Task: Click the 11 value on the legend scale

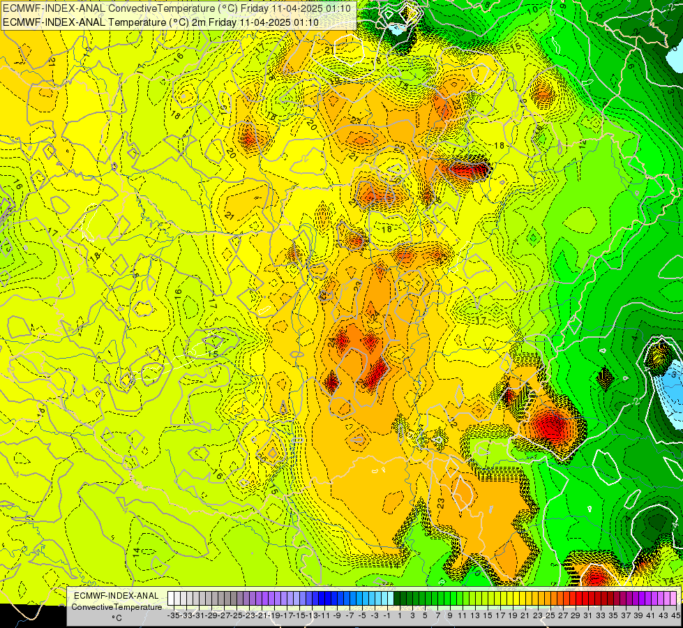Action: pos(463,616)
